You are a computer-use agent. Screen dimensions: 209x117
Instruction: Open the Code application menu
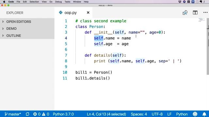coord(11,2)
